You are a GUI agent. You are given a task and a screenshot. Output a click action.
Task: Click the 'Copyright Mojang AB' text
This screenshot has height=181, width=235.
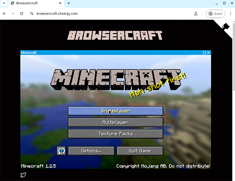pos(141,166)
